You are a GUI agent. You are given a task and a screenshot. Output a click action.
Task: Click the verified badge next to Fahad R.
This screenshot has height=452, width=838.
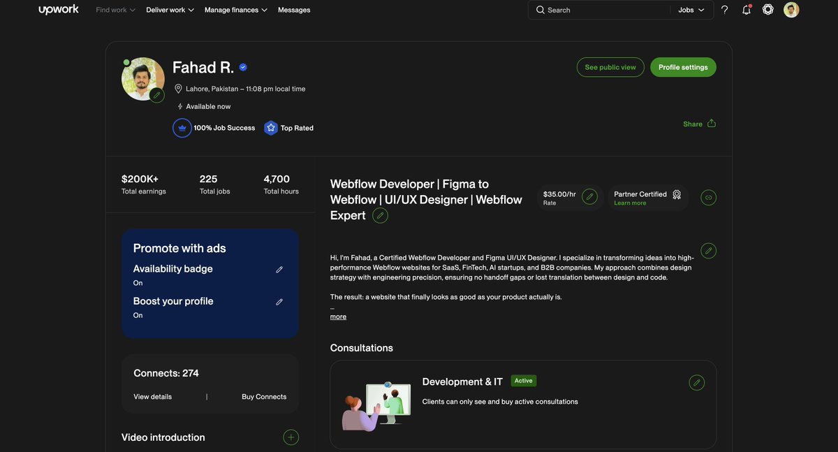(x=243, y=67)
